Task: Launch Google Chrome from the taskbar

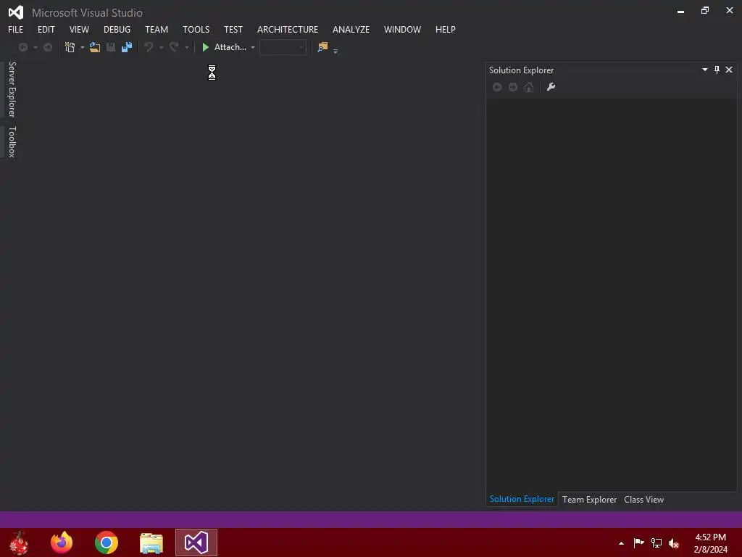Action: (106, 542)
